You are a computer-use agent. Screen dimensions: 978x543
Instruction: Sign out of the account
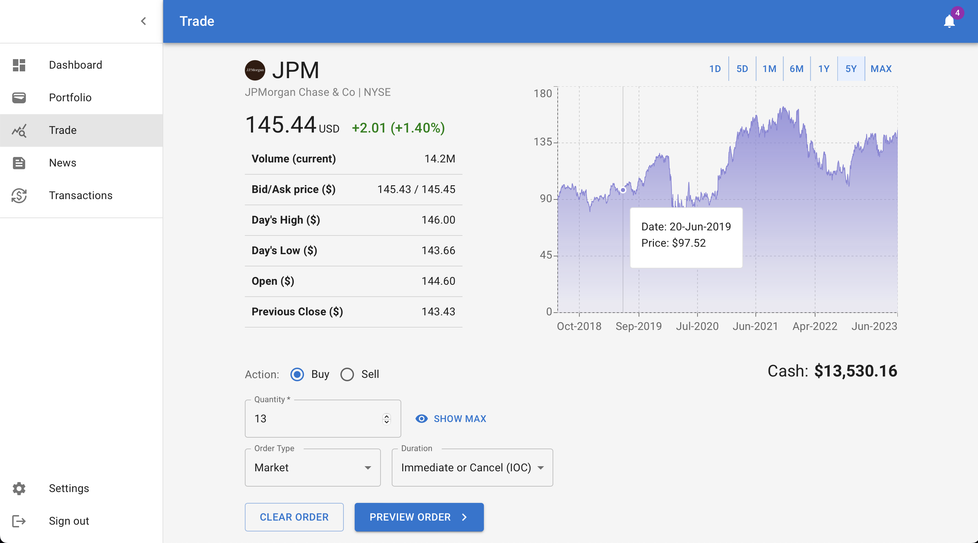(81, 521)
